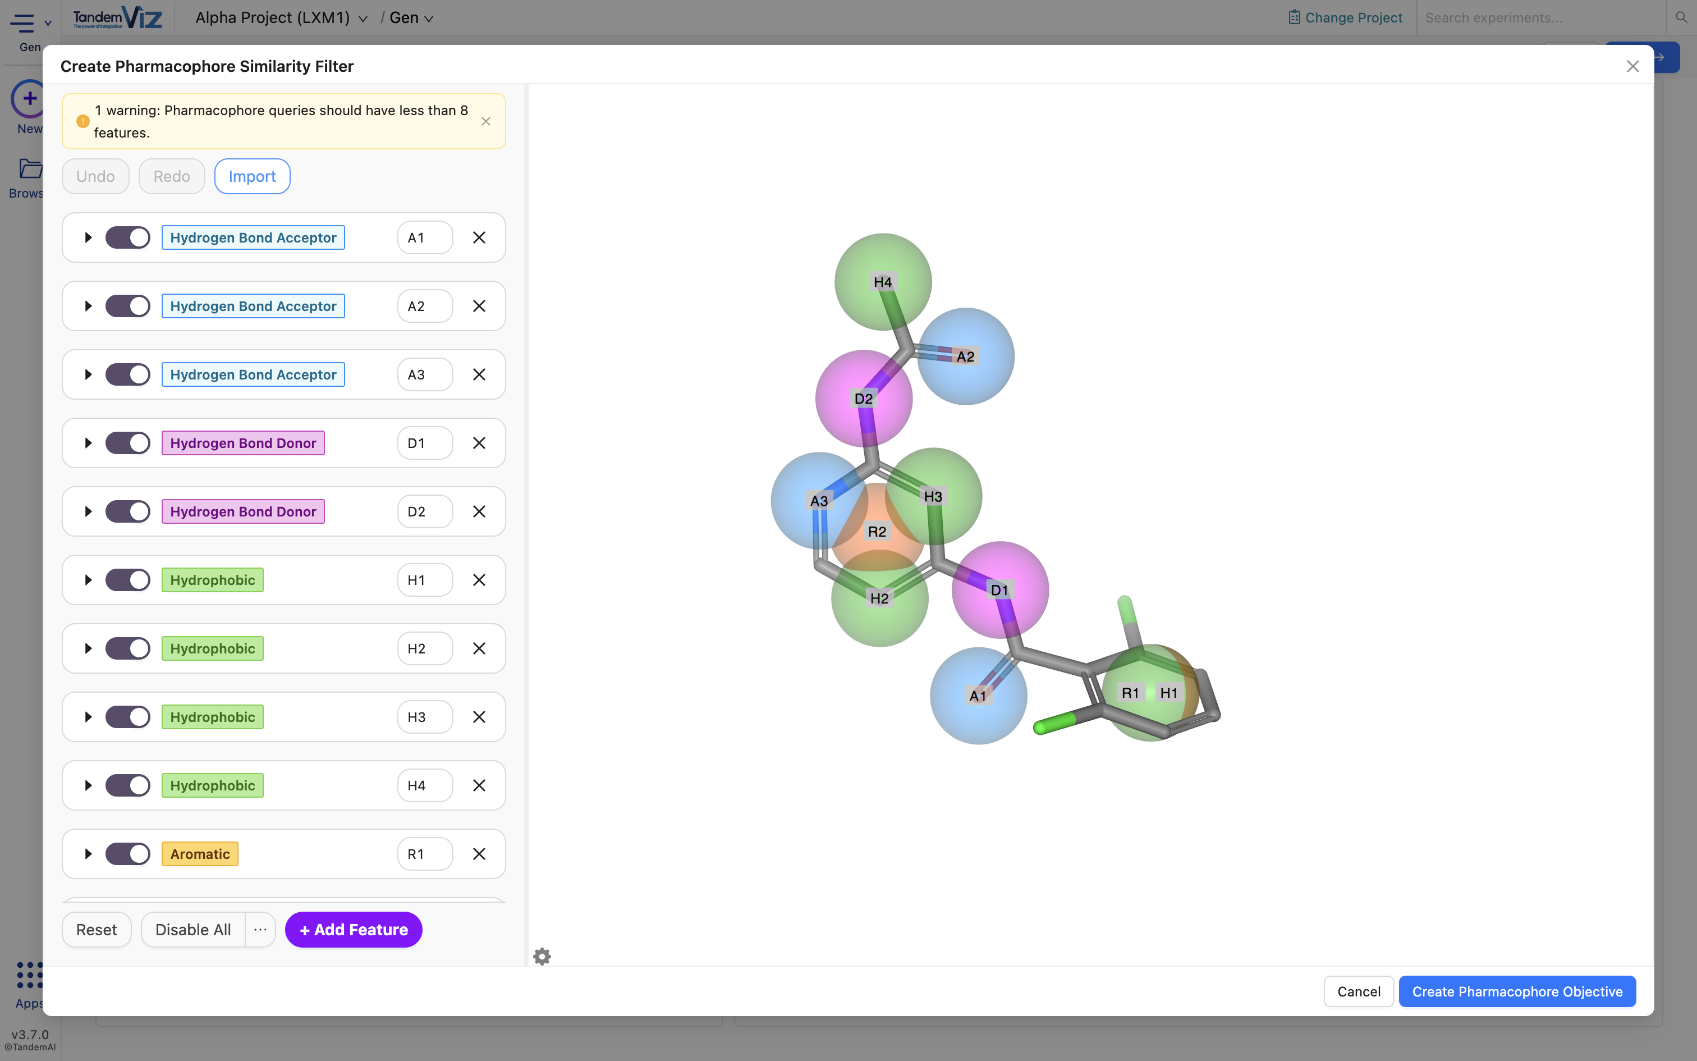
Task: Click the Change Project icon
Action: pyautogui.click(x=1294, y=17)
